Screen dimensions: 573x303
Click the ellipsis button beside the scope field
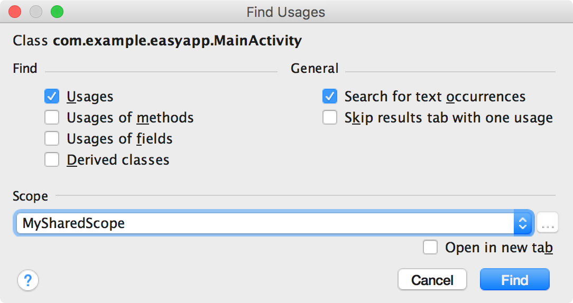pyautogui.click(x=548, y=224)
